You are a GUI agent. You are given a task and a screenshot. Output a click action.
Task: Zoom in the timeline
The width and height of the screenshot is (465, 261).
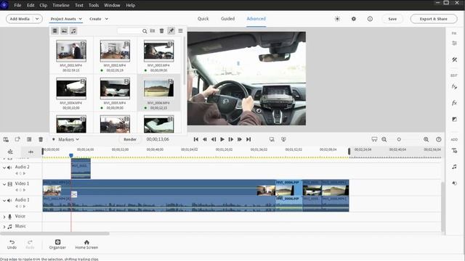[x=426, y=139]
